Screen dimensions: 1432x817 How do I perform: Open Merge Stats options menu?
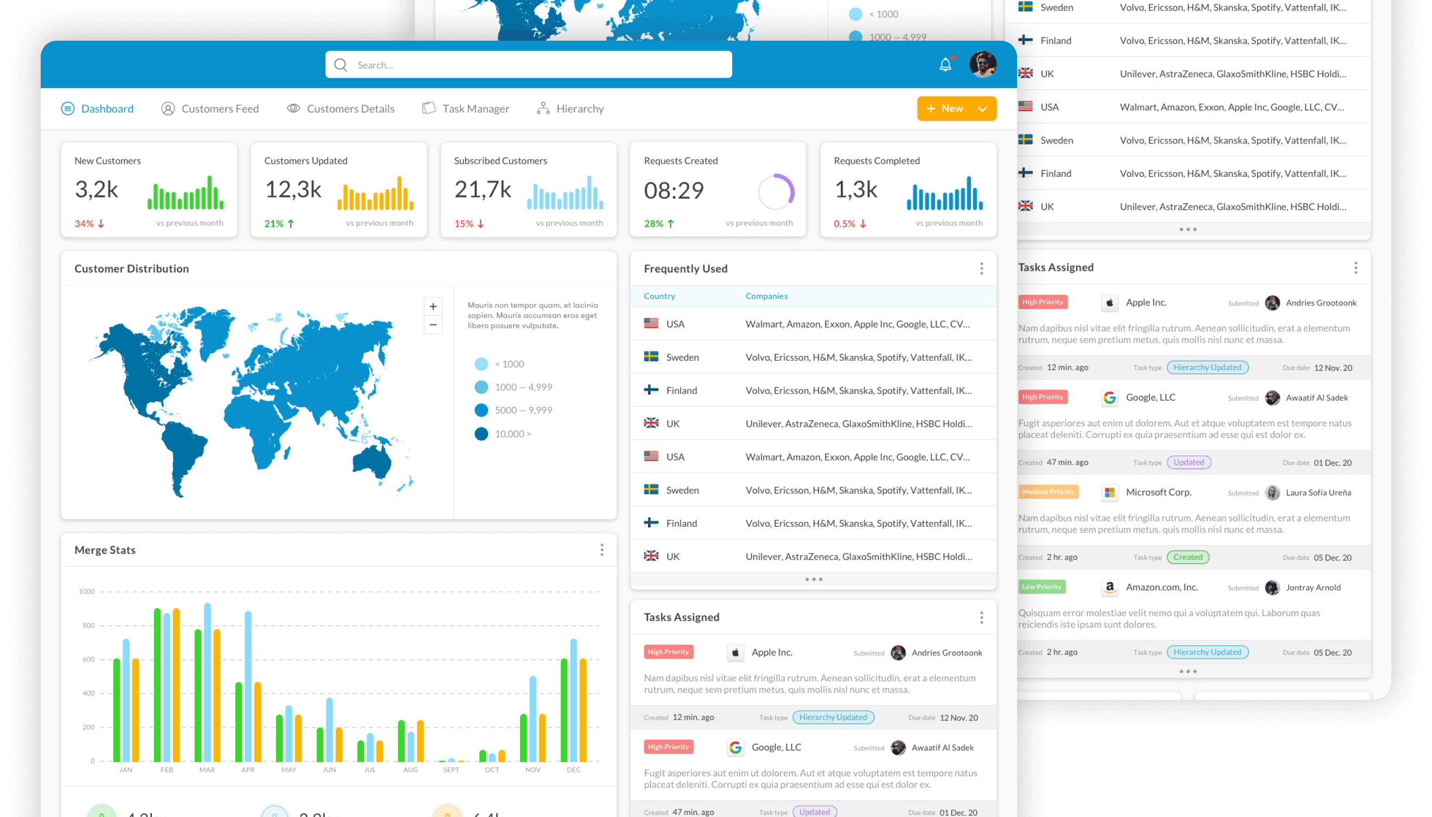(x=602, y=550)
